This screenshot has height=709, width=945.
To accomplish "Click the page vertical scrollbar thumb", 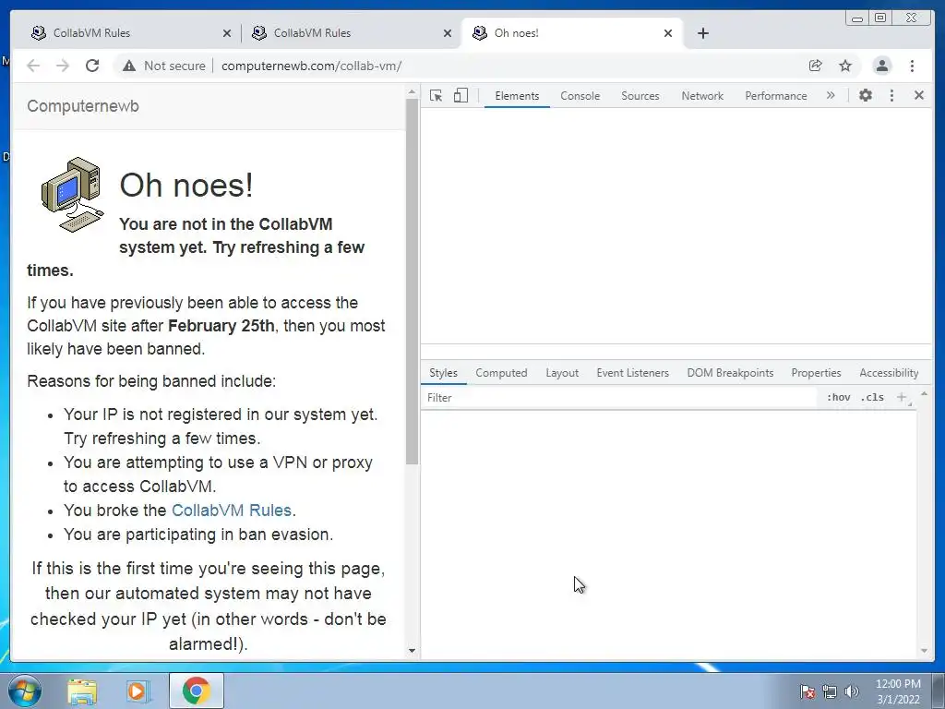I will click(413, 282).
